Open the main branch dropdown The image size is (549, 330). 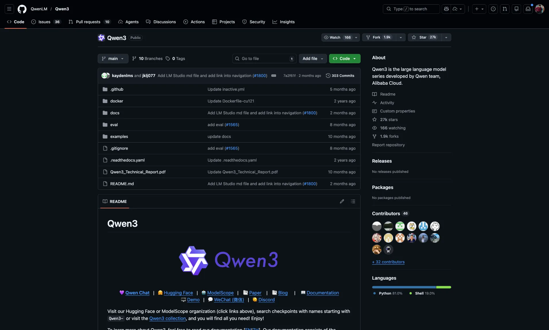pyautogui.click(x=113, y=59)
